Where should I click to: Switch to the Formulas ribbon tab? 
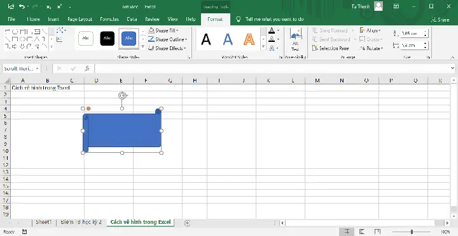tap(109, 19)
